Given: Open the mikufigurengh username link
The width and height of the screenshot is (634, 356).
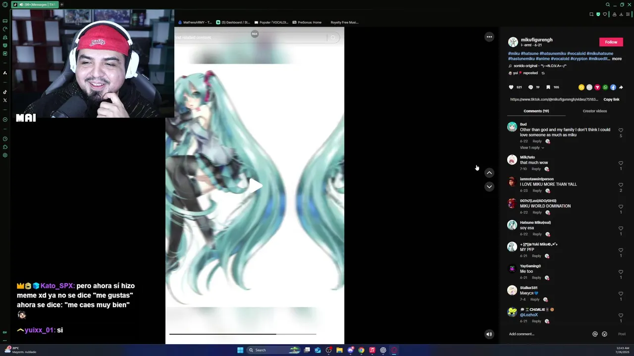Looking at the screenshot, I should coord(536,40).
